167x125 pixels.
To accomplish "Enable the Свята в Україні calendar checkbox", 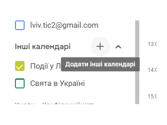I will click(x=20, y=83).
